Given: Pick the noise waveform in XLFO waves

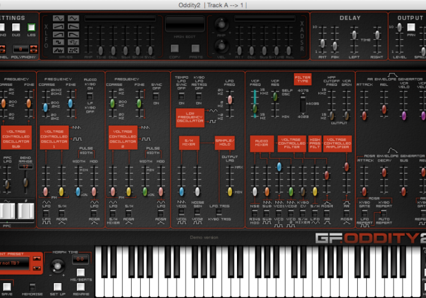Looking at the screenshot, I should pos(59,50).
